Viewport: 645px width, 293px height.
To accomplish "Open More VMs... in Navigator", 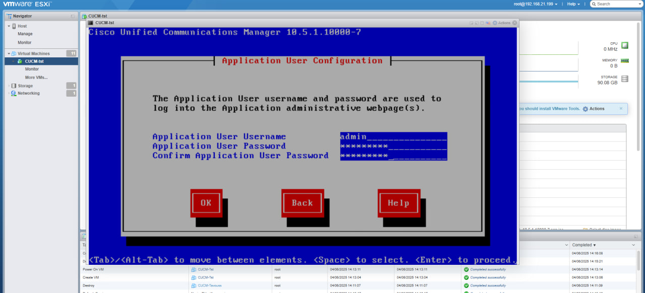I will tap(36, 78).
